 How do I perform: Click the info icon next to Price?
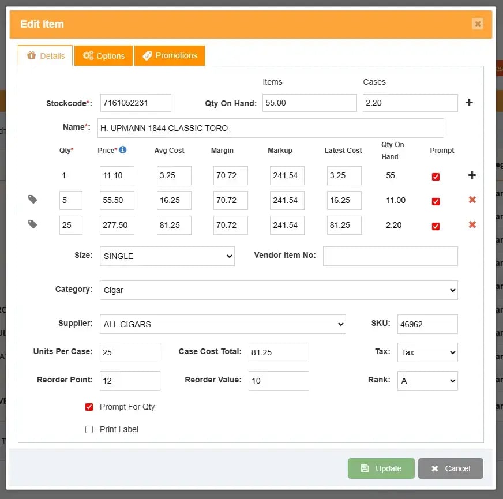click(122, 150)
